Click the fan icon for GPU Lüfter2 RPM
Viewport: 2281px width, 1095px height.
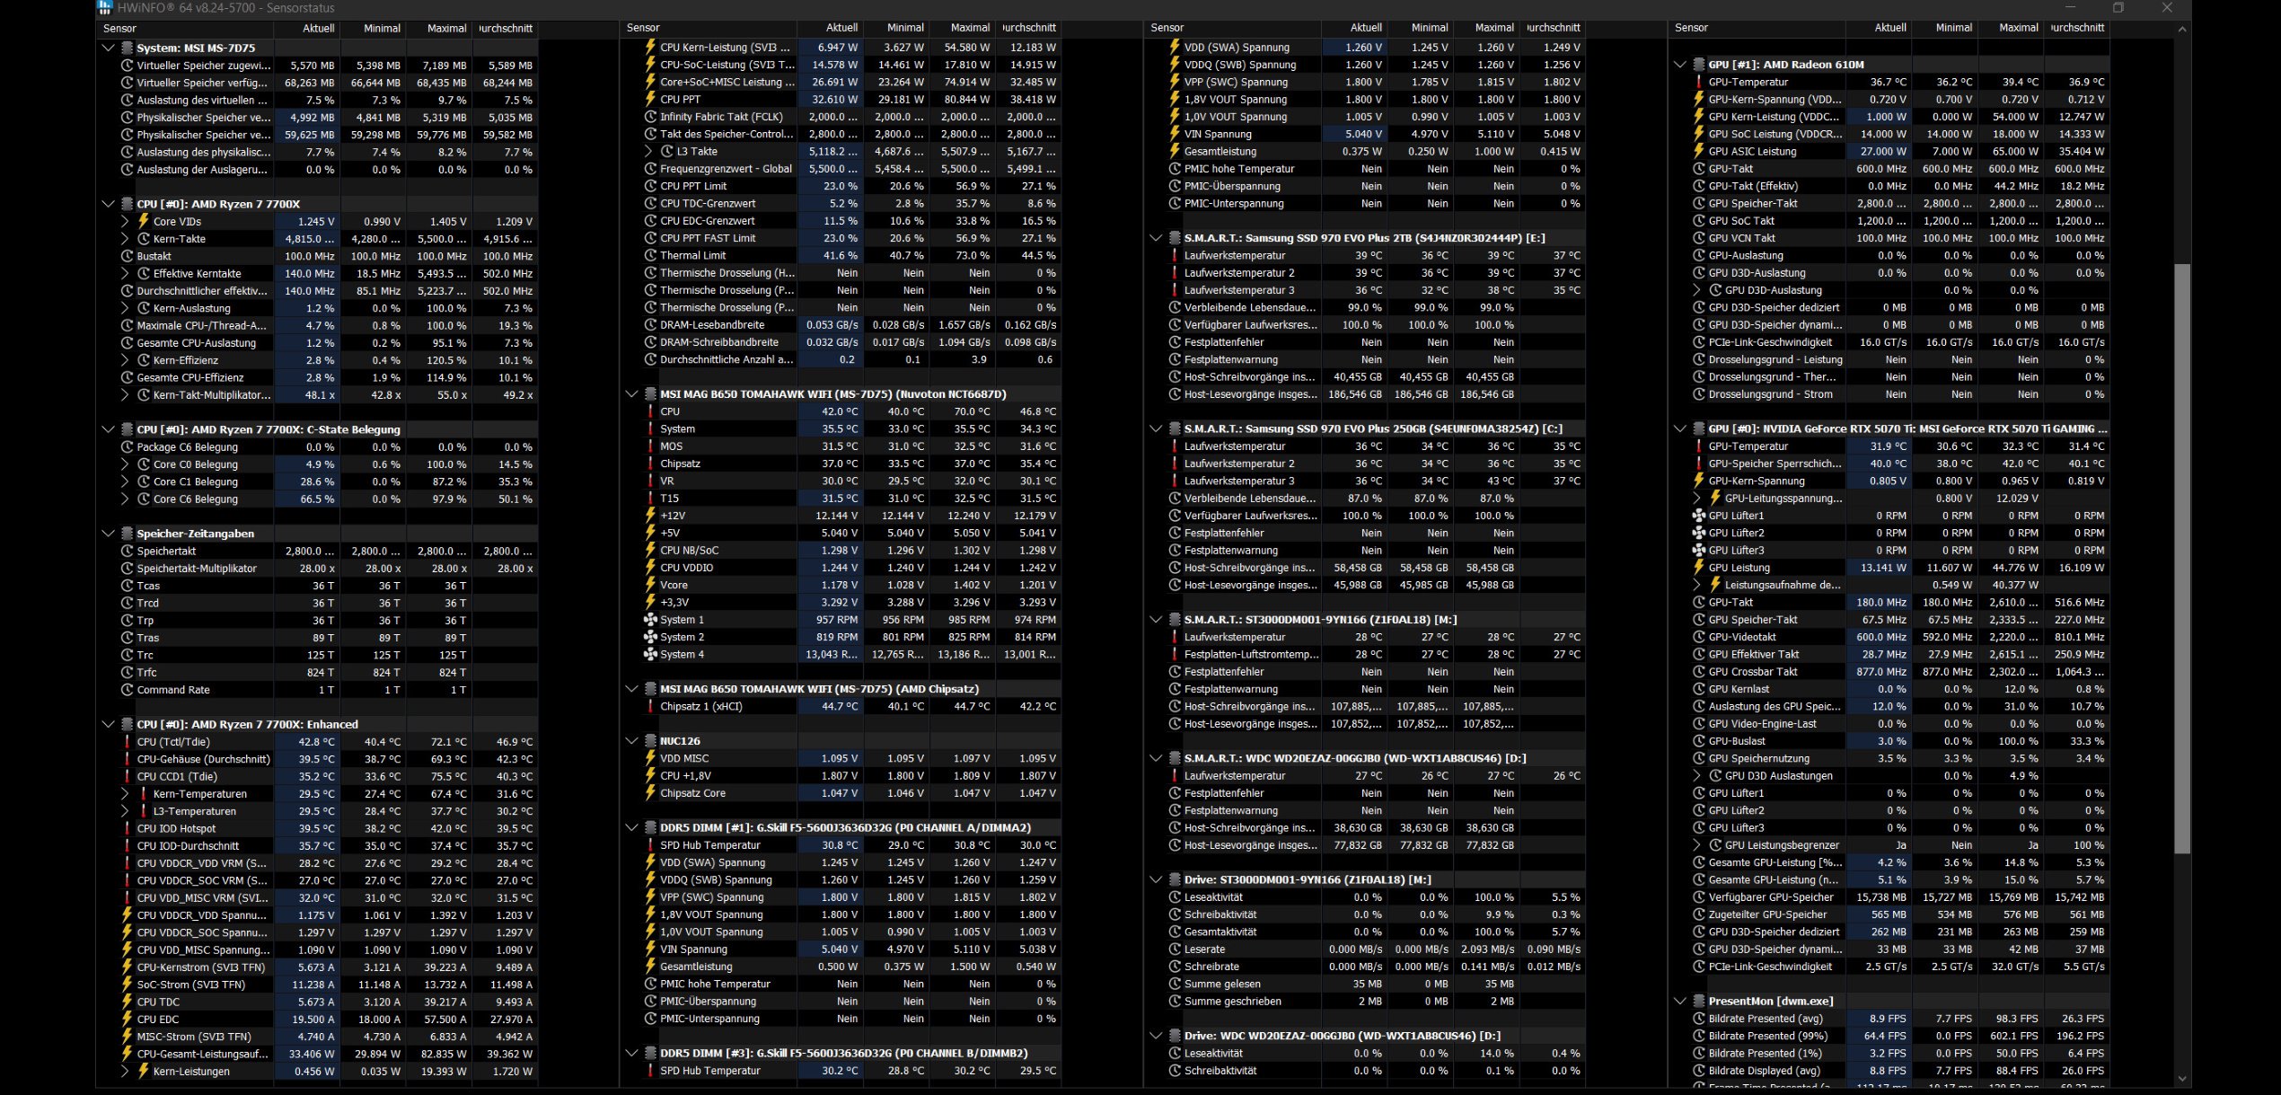click(x=1699, y=533)
